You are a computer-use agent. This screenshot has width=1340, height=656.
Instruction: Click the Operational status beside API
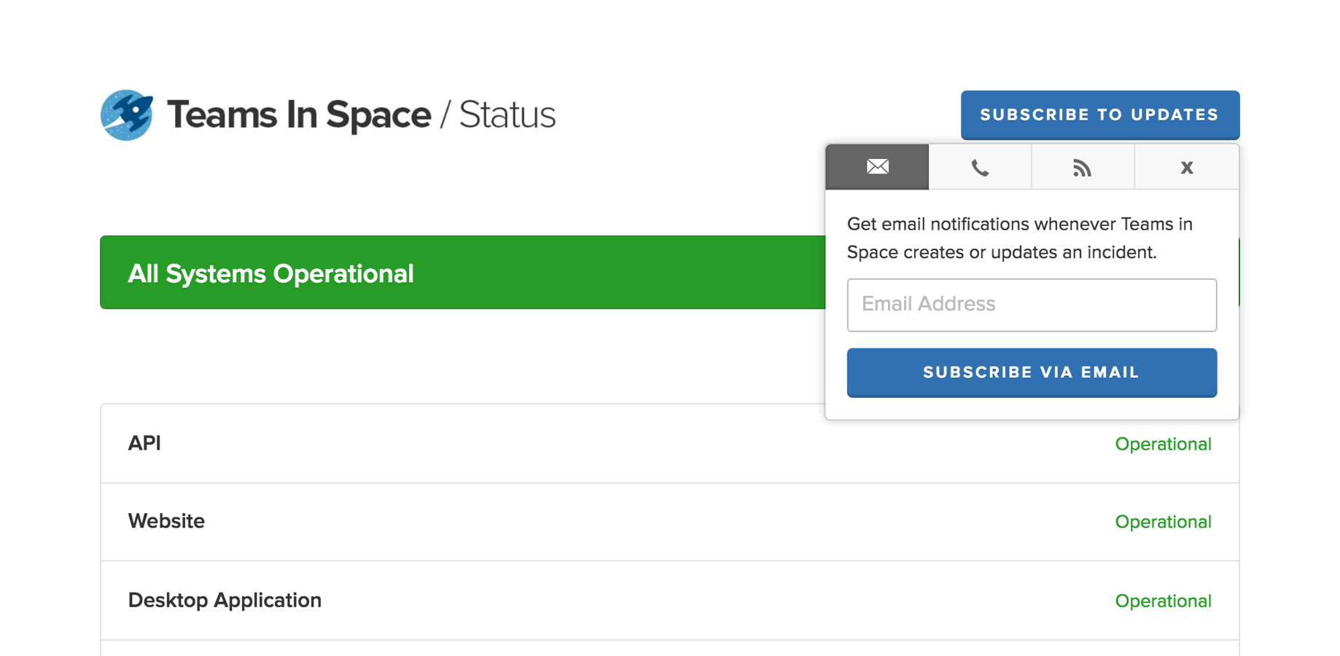1163,444
